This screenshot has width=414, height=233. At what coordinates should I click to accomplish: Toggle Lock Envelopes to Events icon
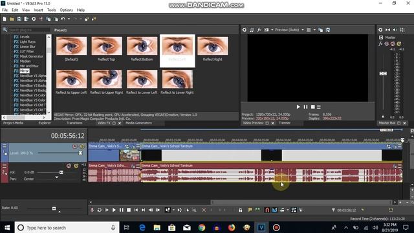(x=294, y=210)
